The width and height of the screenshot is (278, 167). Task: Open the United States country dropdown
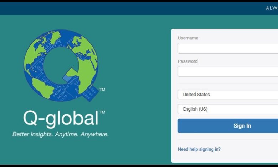(x=228, y=95)
